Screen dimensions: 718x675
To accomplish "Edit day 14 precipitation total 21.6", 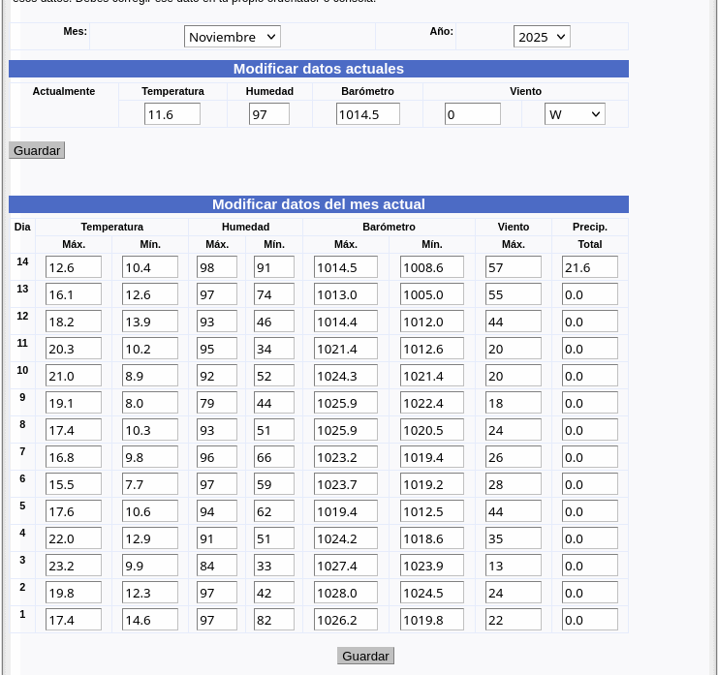I will (x=590, y=266).
